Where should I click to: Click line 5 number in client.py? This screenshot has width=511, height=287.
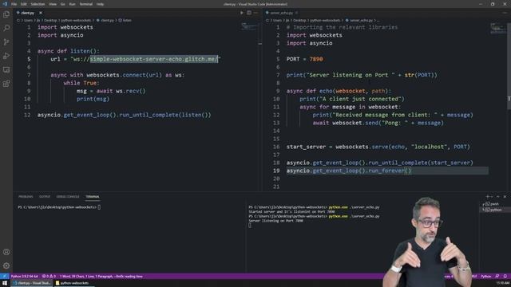29,59
